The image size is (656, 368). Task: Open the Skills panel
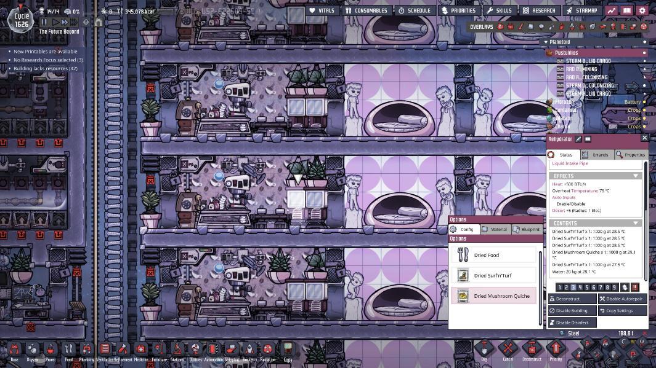(x=499, y=10)
